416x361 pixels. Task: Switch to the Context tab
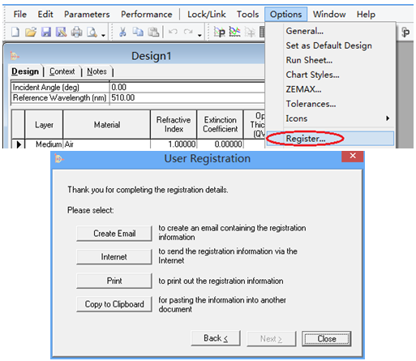point(62,71)
